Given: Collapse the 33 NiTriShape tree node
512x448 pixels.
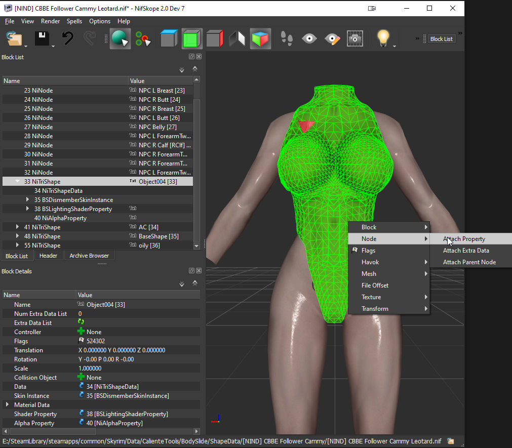Looking at the screenshot, I should point(17,181).
